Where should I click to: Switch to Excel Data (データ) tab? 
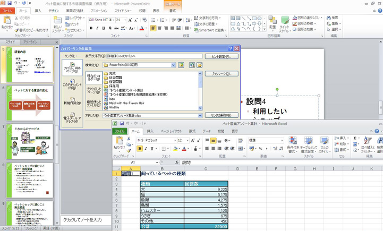pos(207,131)
